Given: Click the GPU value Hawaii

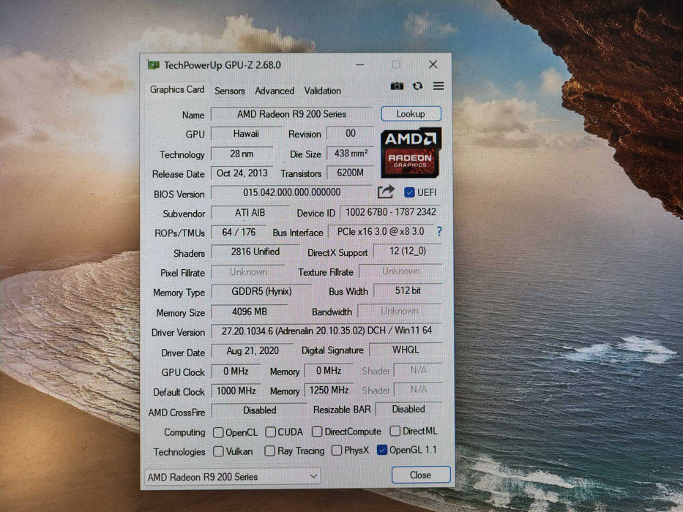Looking at the screenshot, I should (246, 134).
